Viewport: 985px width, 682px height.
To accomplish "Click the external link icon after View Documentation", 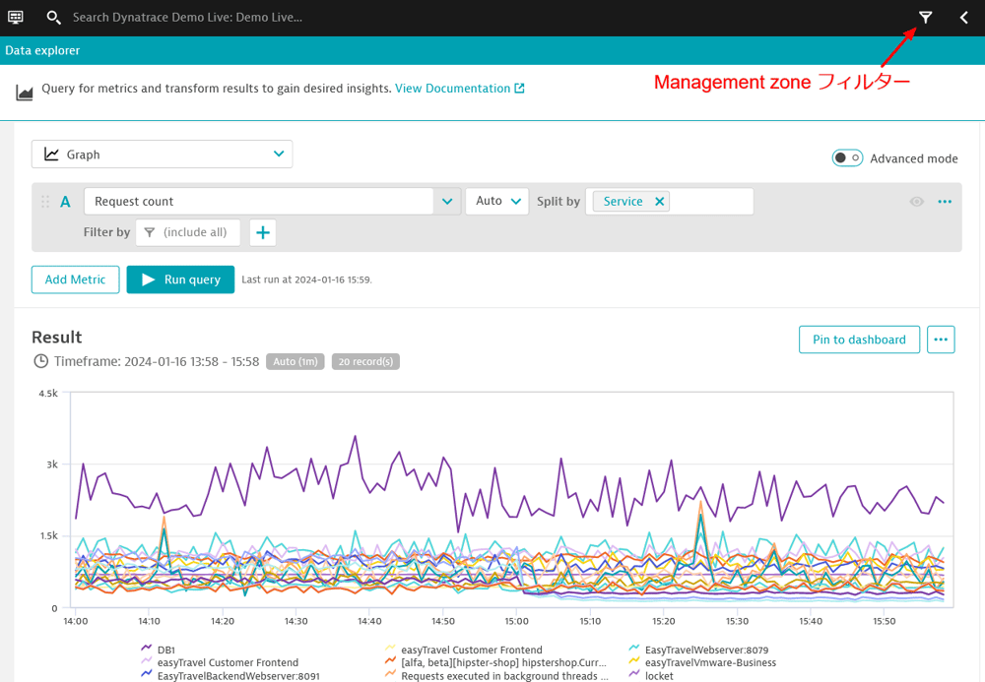I will (x=519, y=88).
